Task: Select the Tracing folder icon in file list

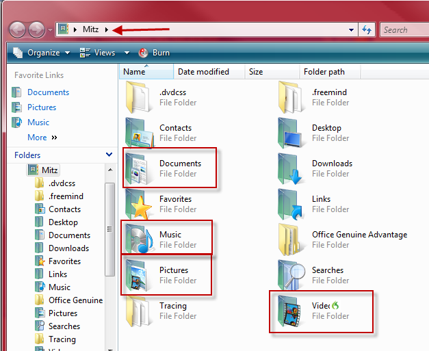Action: pyautogui.click(x=138, y=311)
